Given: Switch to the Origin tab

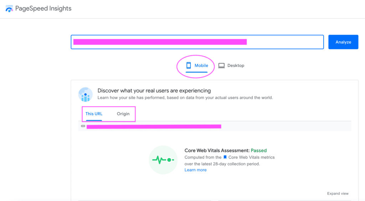Looking at the screenshot, I should click(123, 114).
